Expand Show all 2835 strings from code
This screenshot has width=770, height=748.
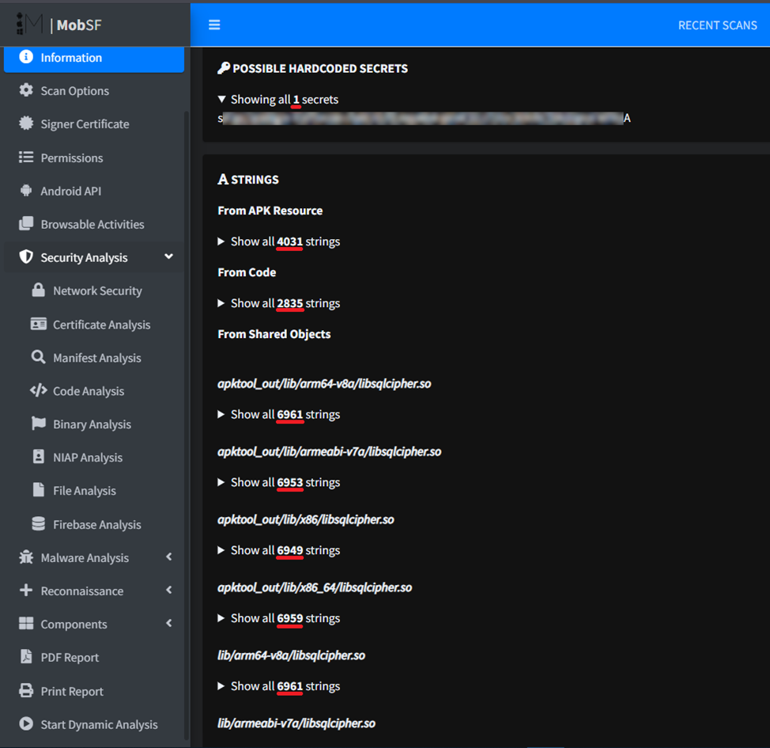click(279, 303)
